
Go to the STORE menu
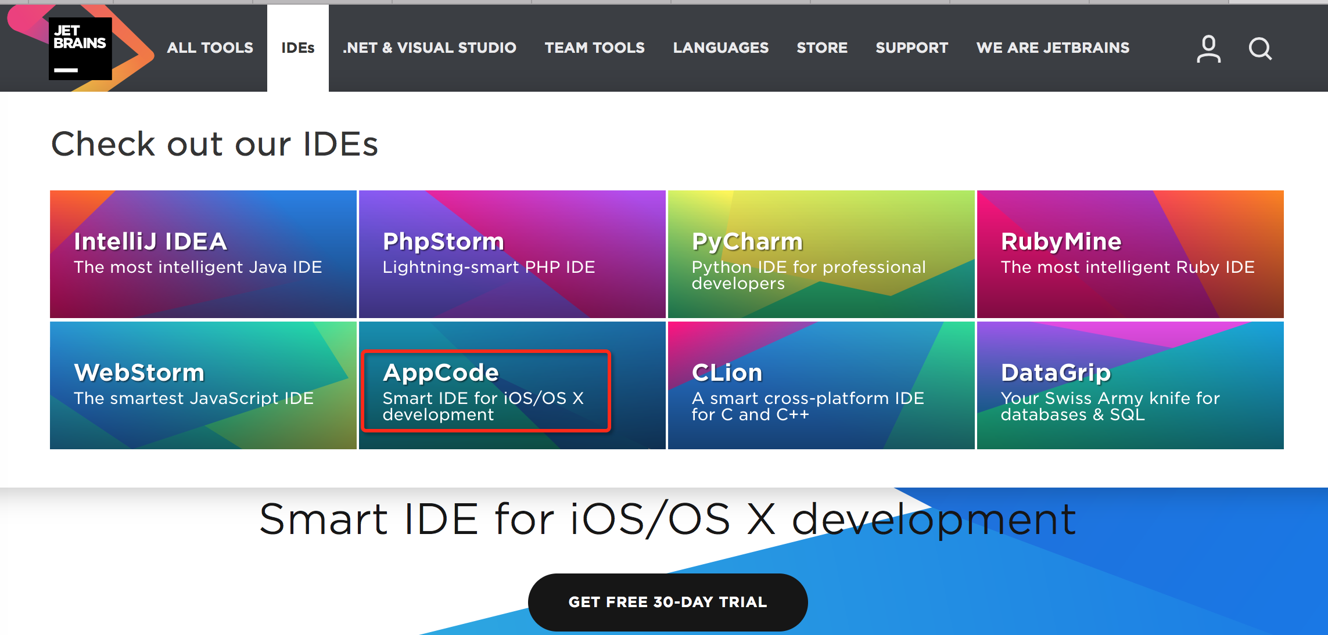coord(822,48)
